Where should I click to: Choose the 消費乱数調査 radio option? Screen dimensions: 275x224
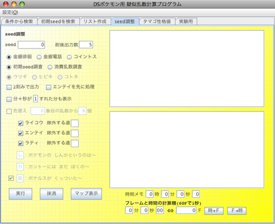pyautogui.click(x=50, y=67)
